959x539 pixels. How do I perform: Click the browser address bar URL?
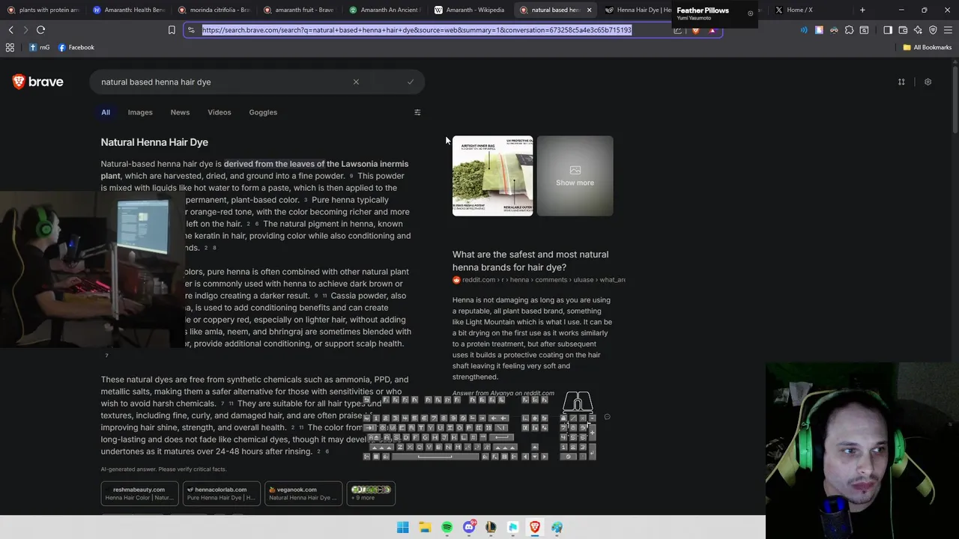click(x=417, y=30)
